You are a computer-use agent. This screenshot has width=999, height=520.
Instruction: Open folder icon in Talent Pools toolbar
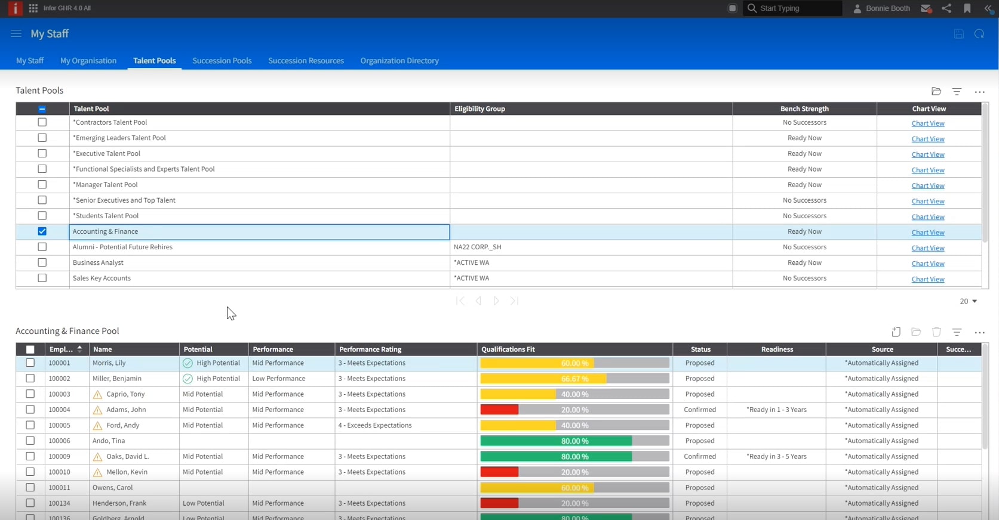(936, 91)
